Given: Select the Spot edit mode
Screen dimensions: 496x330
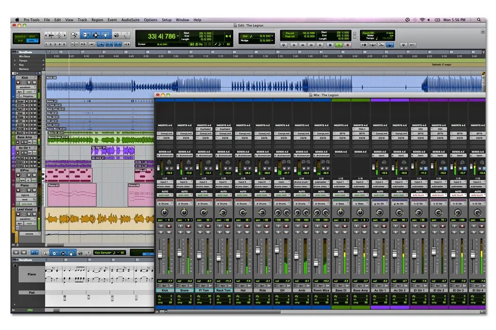Looking at the screenshot, I should (x=32, y=37).
